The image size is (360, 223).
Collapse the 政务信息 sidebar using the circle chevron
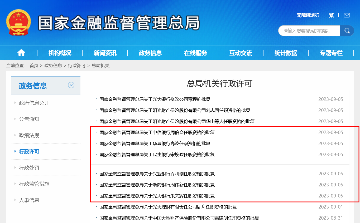[71, 85]
